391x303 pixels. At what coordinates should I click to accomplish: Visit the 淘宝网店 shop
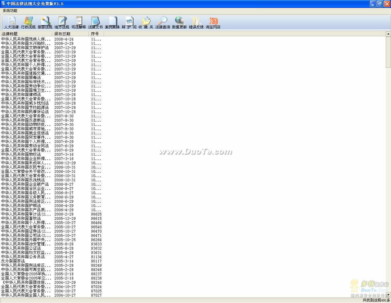coord(213,23)
